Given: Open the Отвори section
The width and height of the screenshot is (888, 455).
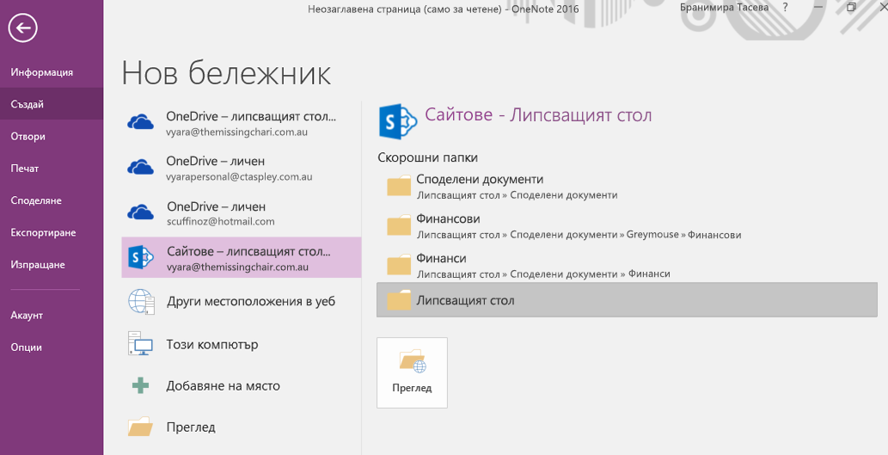Looking at the screenshot, I should click(x=28, y=137).
